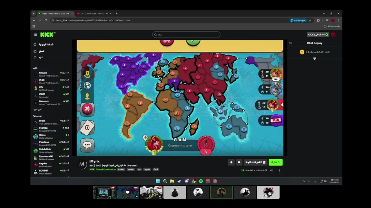The width and height of the screenshot is (371, 208).
Task: Open Peerless recommended channel
Action: point(51,144)
